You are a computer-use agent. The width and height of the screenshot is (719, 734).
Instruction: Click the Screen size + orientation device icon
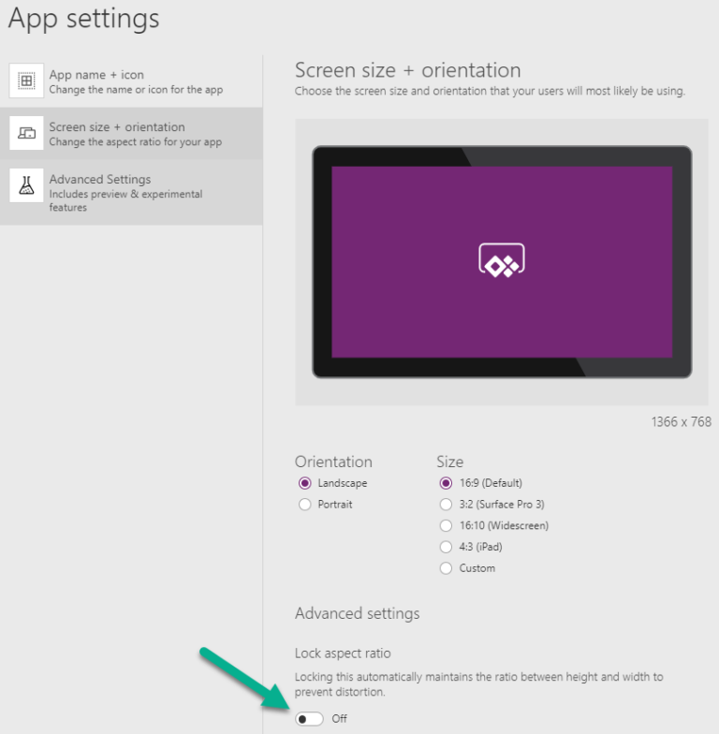point(26,133)
